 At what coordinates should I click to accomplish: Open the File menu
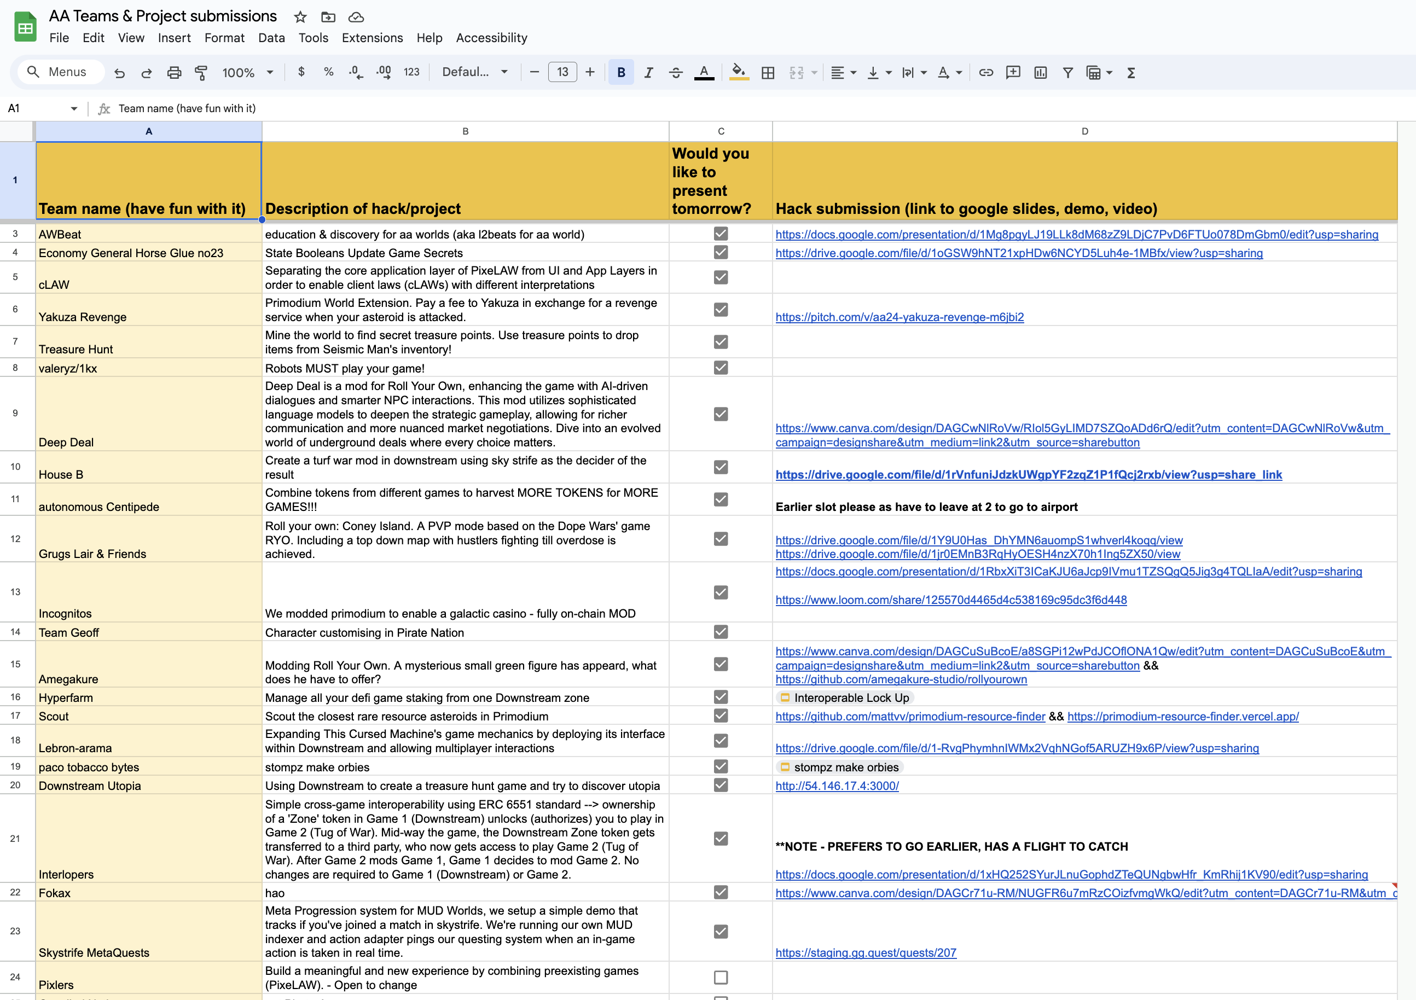pos(59,38)
